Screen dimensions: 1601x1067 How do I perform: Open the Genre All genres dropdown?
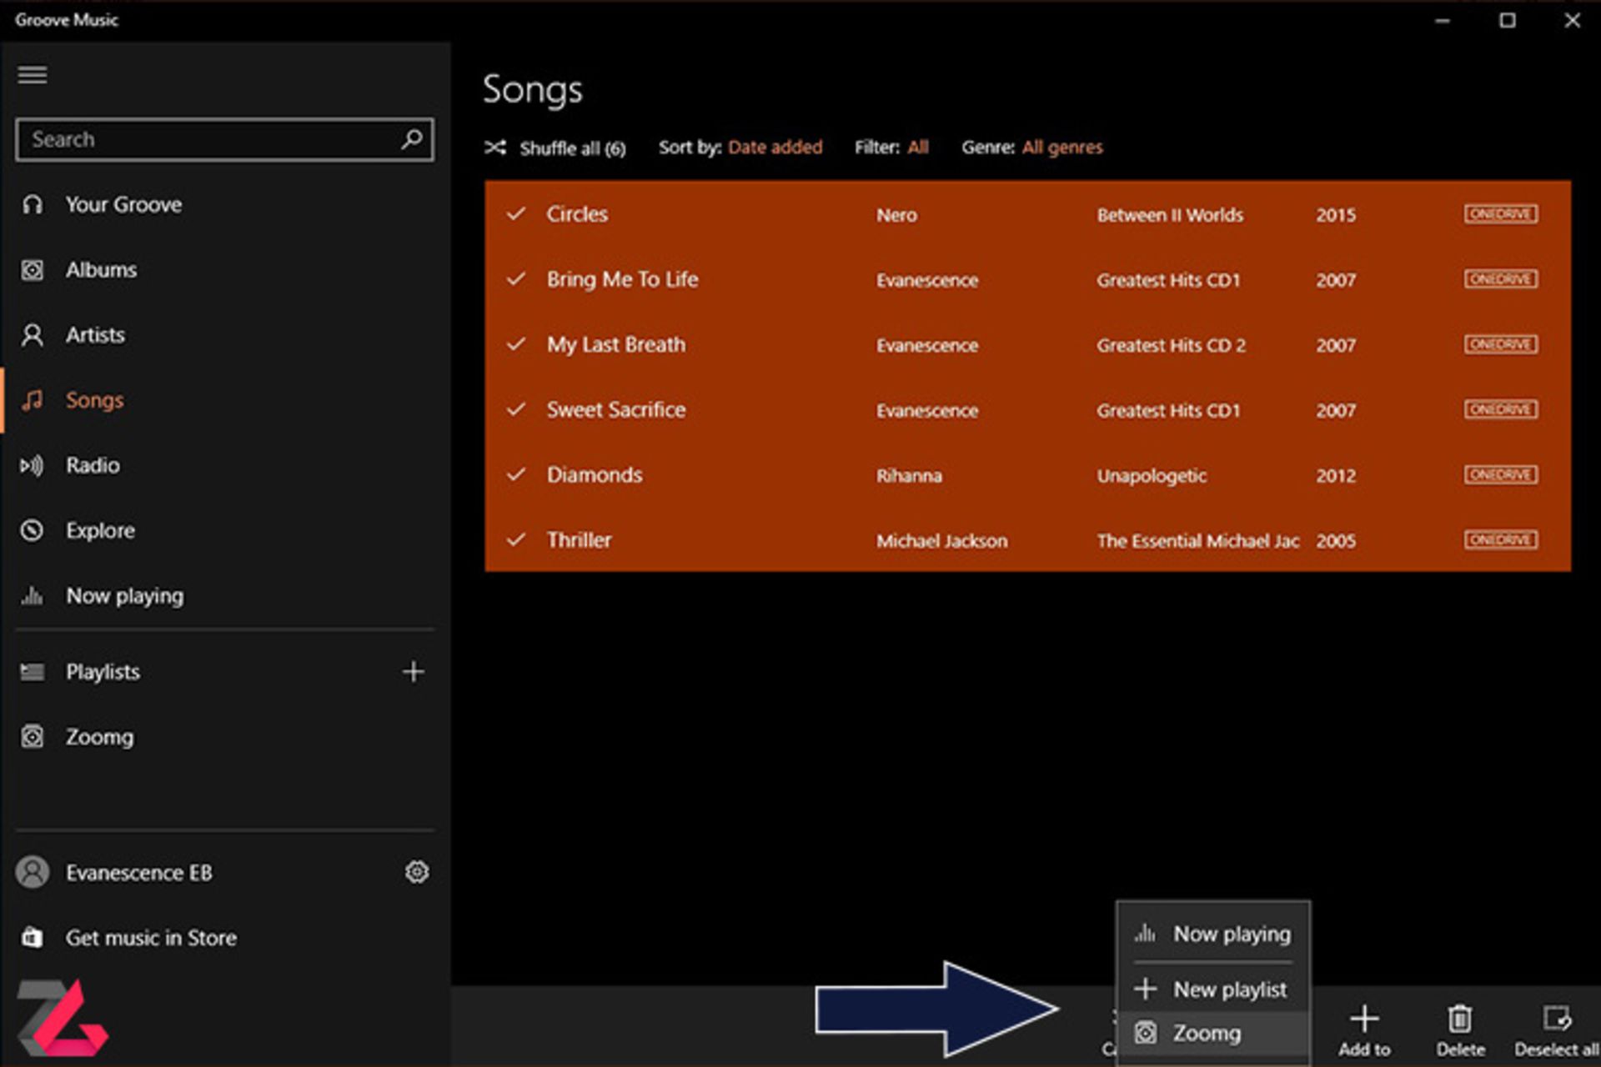tap(1062, 148)
